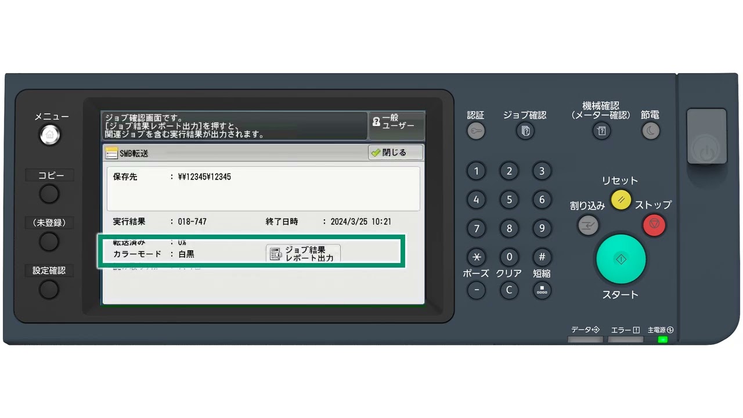Tap the クリア C key
This screenshot has width=743, height=418.
tap(509, 290)
